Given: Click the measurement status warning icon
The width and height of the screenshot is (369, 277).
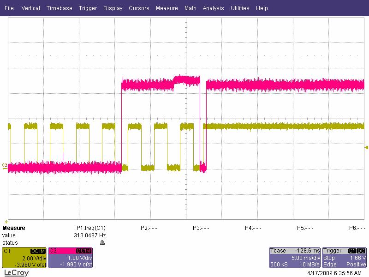Looking at the screenshot, I should [x=102, y=242].
